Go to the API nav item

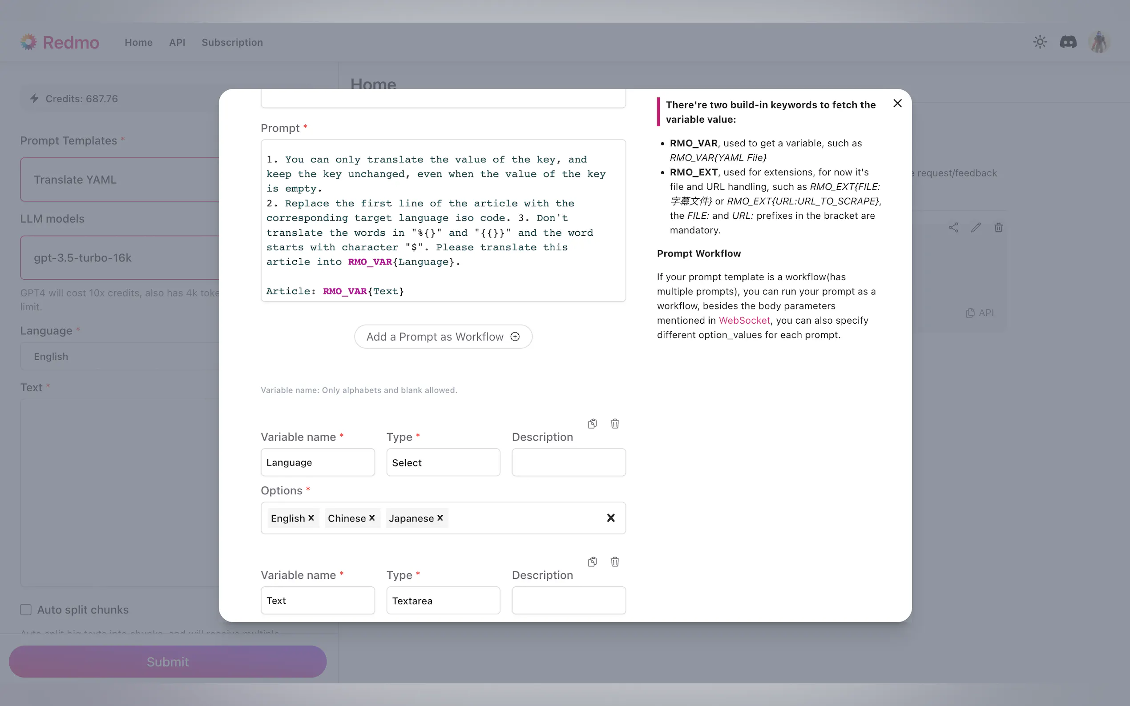pyautogui.click(x=177, y=43)
